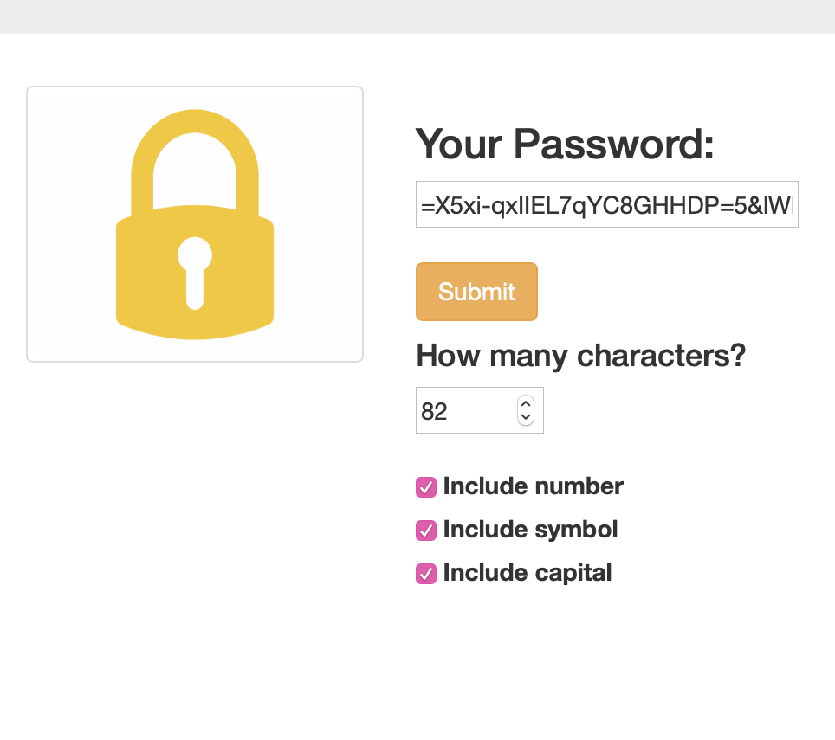
Task: Open the character count spinner control
Action: tap(526, 410)
